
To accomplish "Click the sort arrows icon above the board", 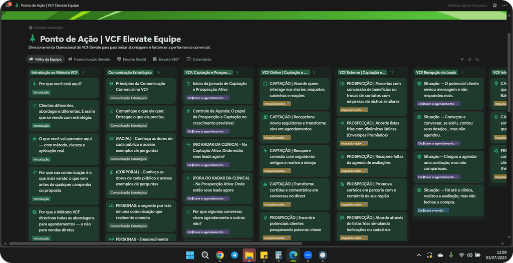I will click(469, 60).
